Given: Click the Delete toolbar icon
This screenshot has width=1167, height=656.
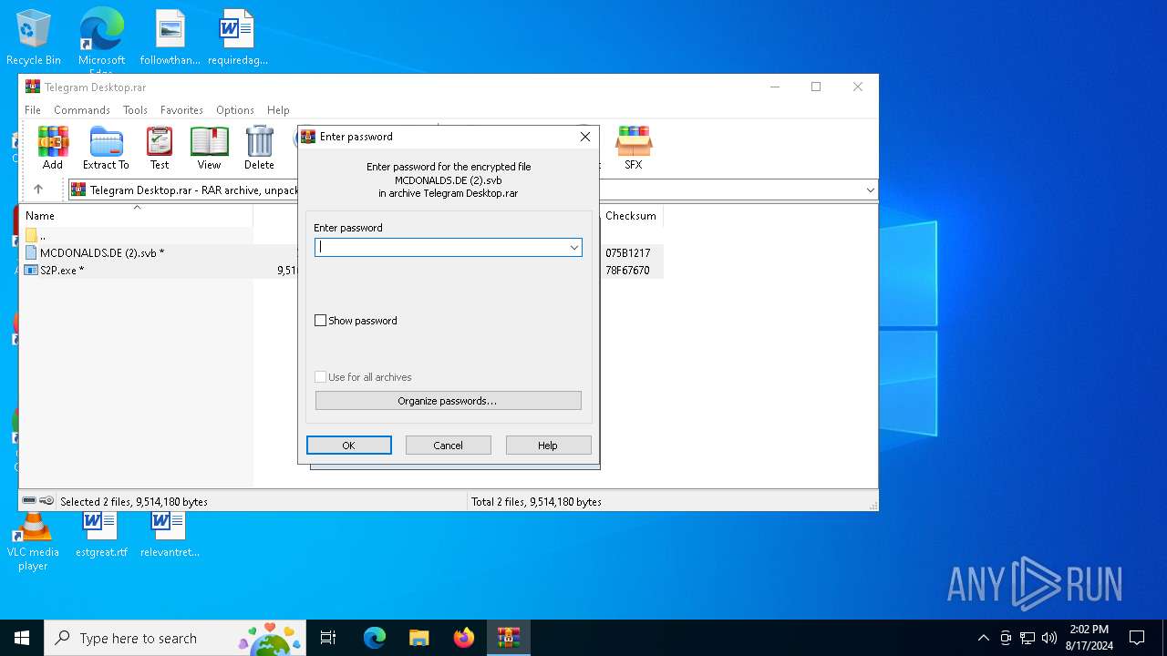Looking at the screenshot, I should 259,148.
